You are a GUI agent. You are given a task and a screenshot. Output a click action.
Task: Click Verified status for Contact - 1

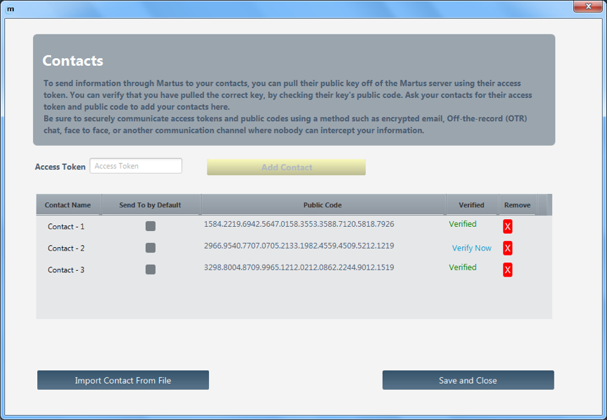click(463, 224)
